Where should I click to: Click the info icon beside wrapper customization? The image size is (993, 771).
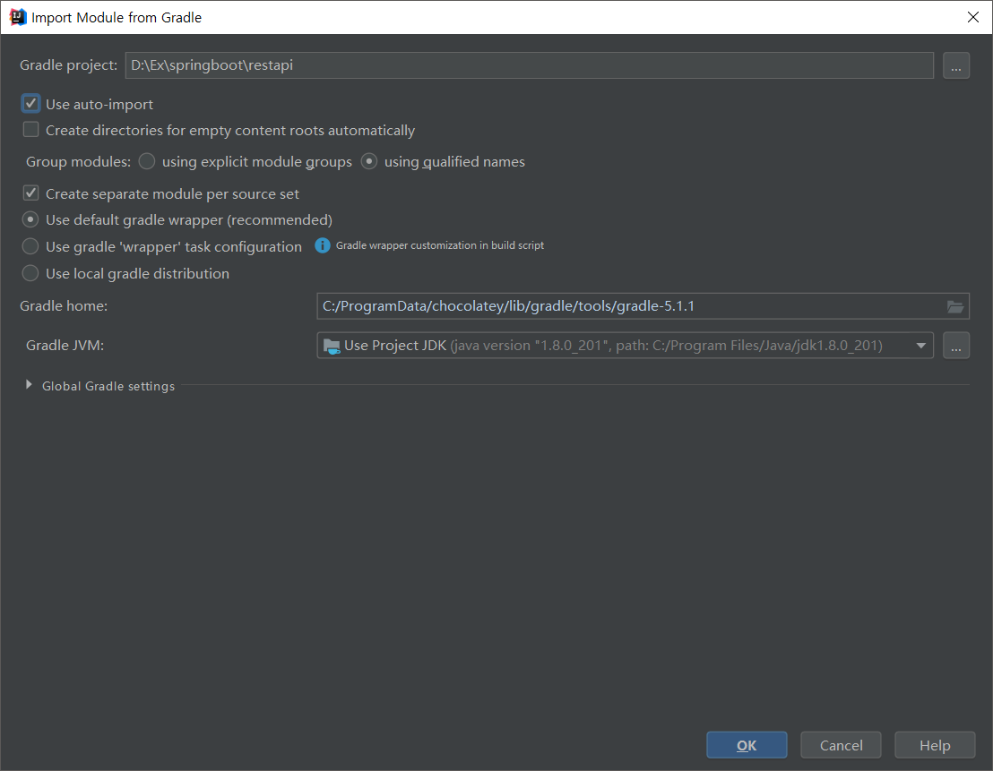pos(323,245)
